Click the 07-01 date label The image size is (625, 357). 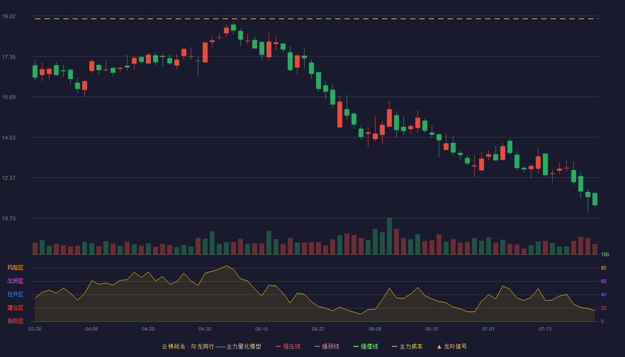(x=488, y=329)
